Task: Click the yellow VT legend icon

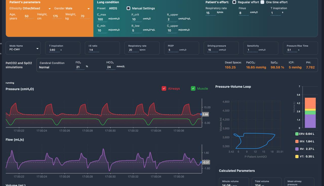Action: pos(297,157)
